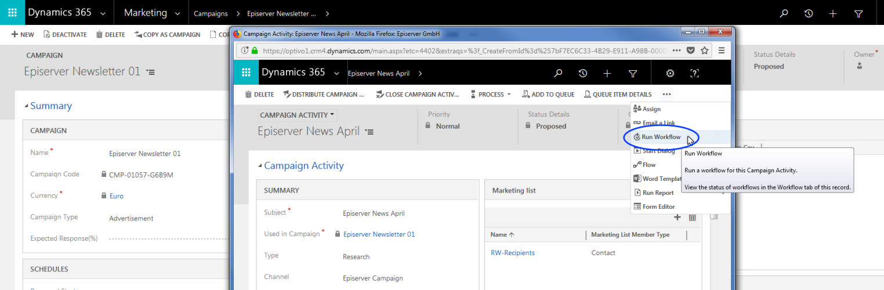Open the app launcher waffle in popup window
The height and width of the screenshot is (290, 884).
(246, 73)
